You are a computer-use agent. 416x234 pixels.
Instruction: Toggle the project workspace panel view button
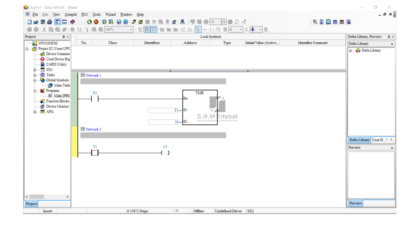point(58,22)
